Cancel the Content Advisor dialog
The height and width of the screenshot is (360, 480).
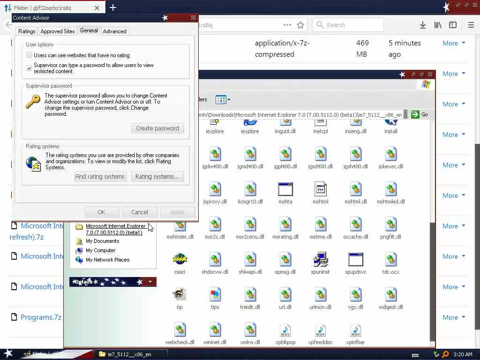[140, 212]
